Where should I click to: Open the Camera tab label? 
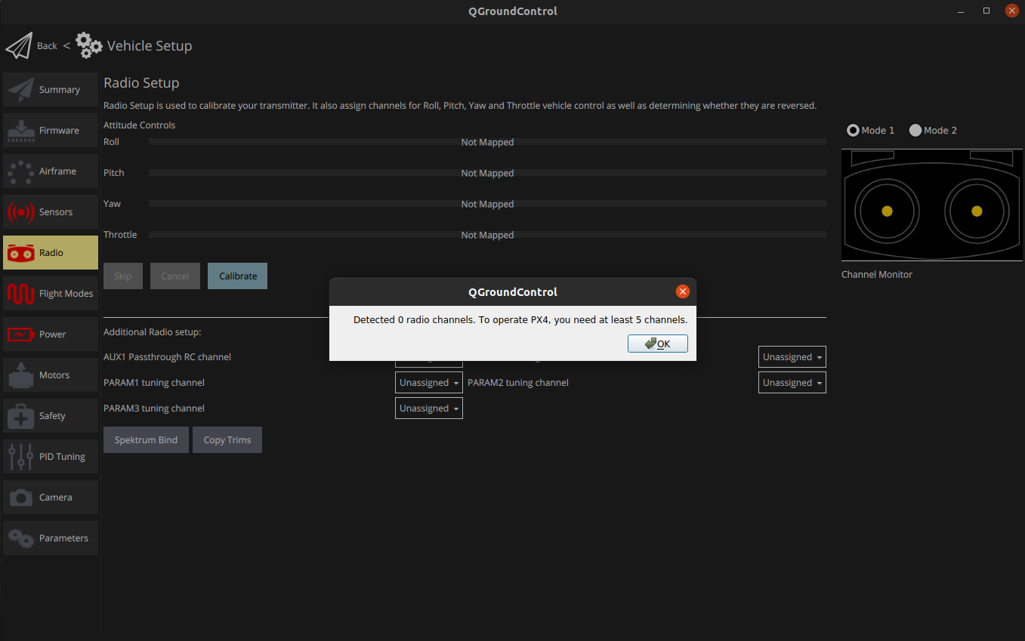(56, 498)
